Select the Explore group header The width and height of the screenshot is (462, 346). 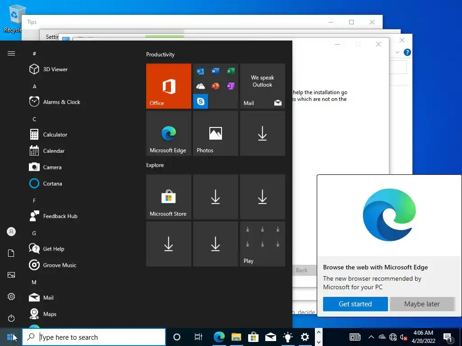(x=155, y=165)
